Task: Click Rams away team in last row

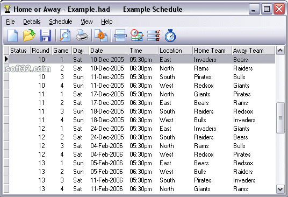Action: (x=241, y=189)
